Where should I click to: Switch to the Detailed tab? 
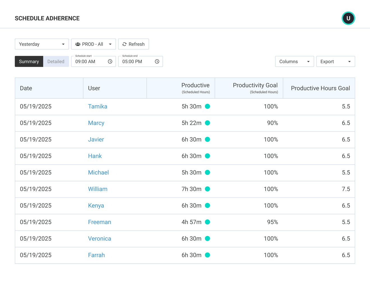pos(56,61)
